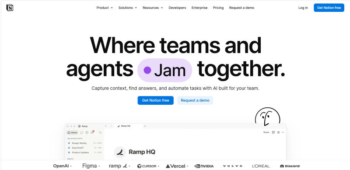Expand the Solutions dropdown menu
350x170 pixels.
[x=128, y=7]
